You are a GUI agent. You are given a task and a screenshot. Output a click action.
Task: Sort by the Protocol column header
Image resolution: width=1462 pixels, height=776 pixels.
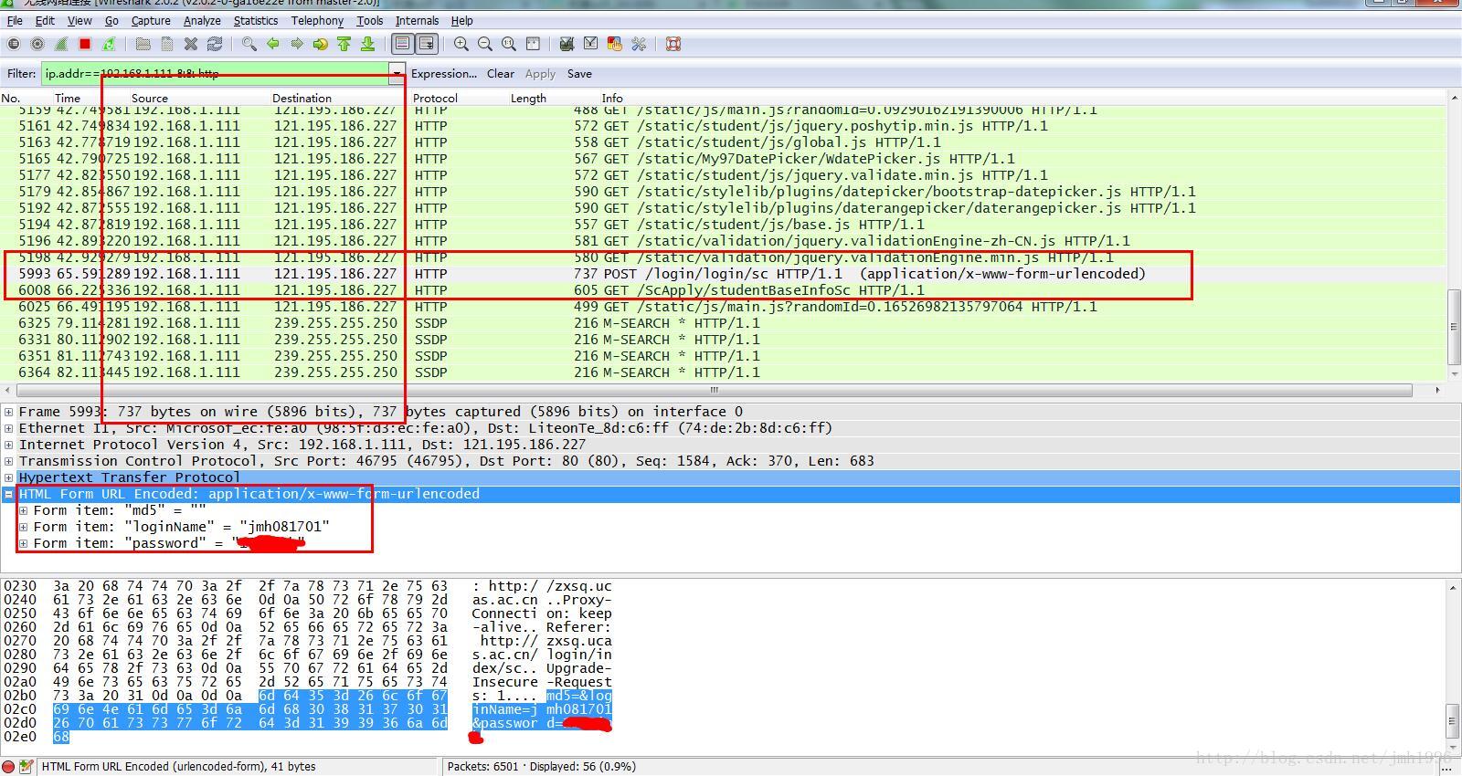435,98
